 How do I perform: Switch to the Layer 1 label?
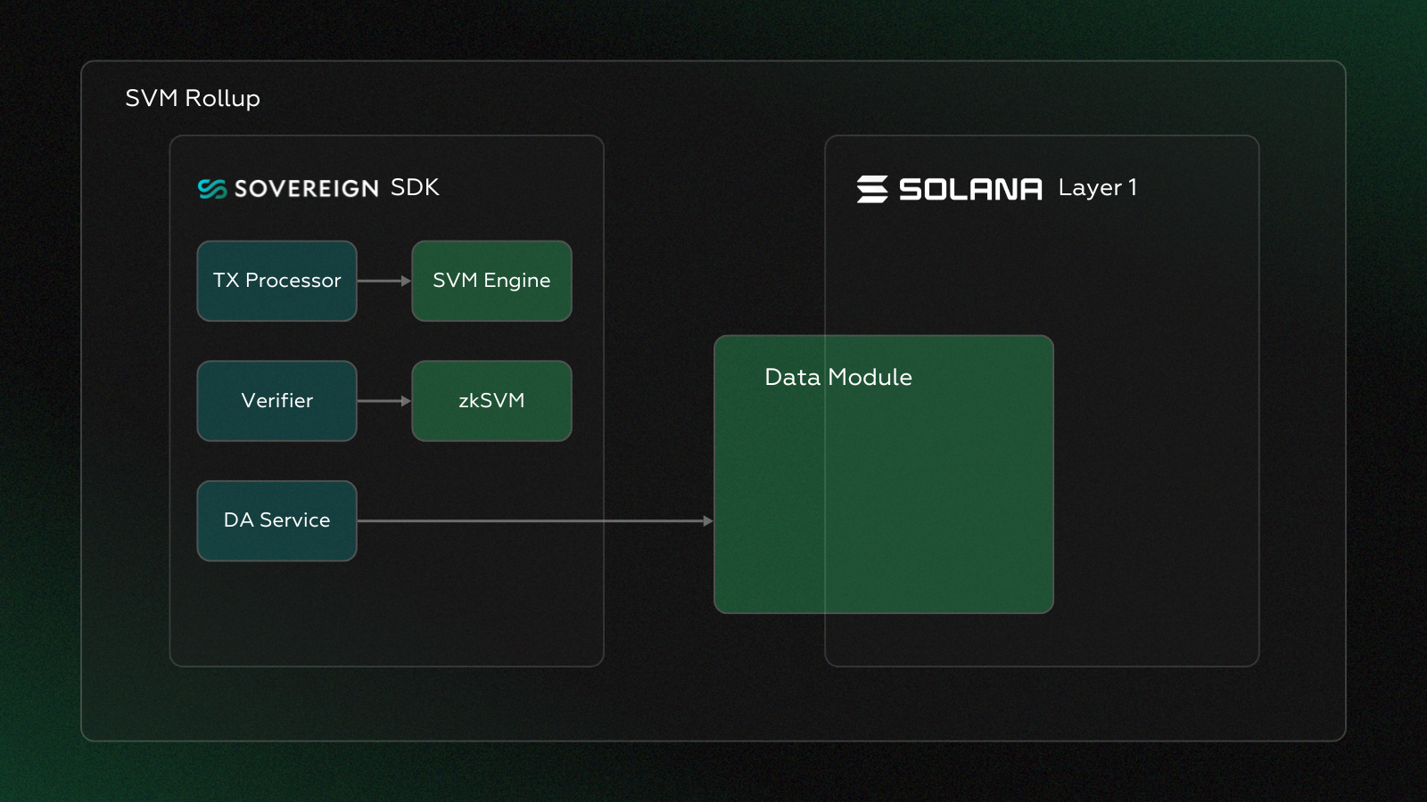(1097, 188)
